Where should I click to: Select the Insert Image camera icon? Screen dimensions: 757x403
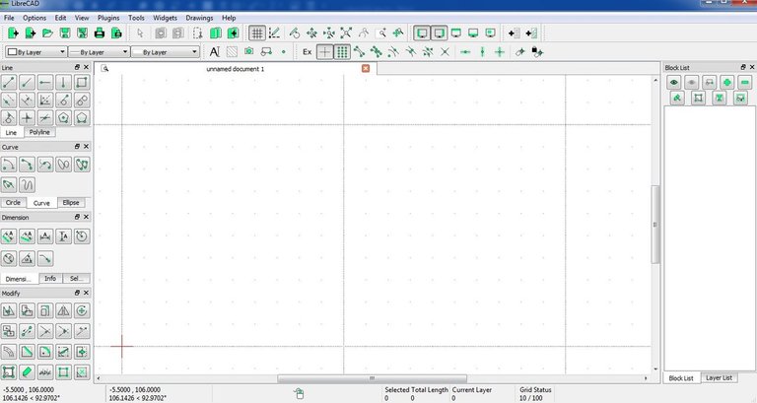coord(248,51)
